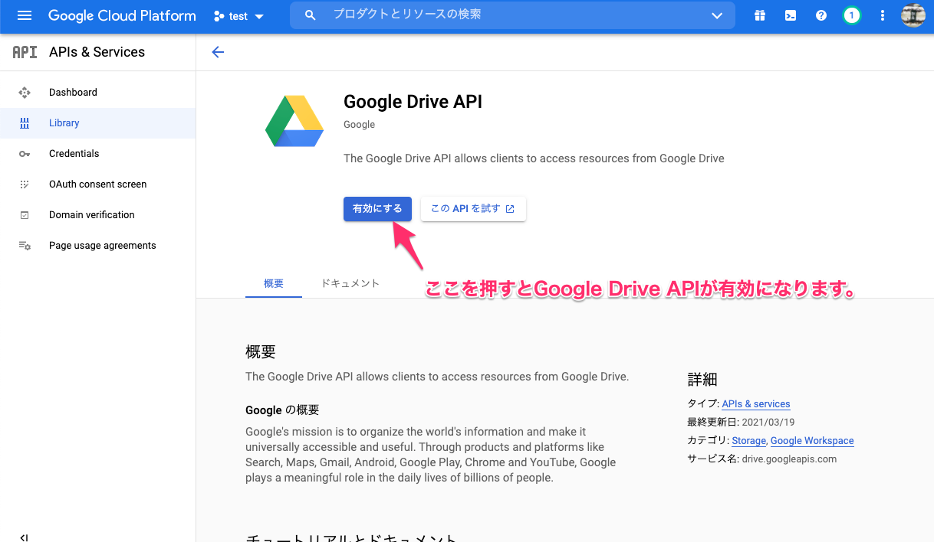The image size is (934, 542).
Task: Switch to the ドキュメント tab
Action: 350,282
